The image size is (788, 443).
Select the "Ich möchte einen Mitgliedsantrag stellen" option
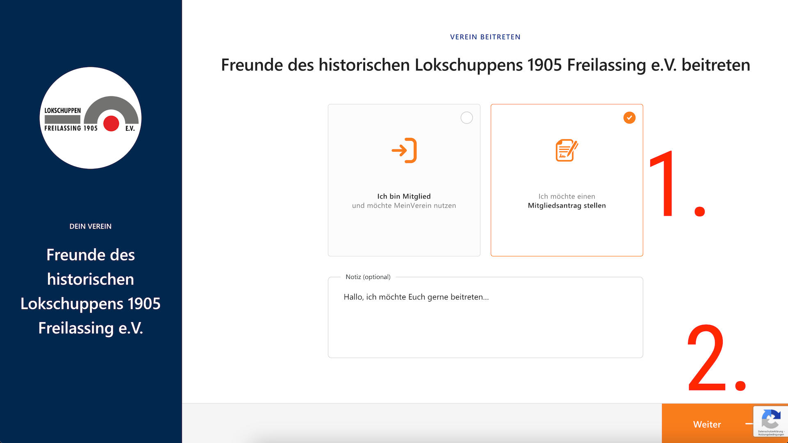(x=567, y=180)
